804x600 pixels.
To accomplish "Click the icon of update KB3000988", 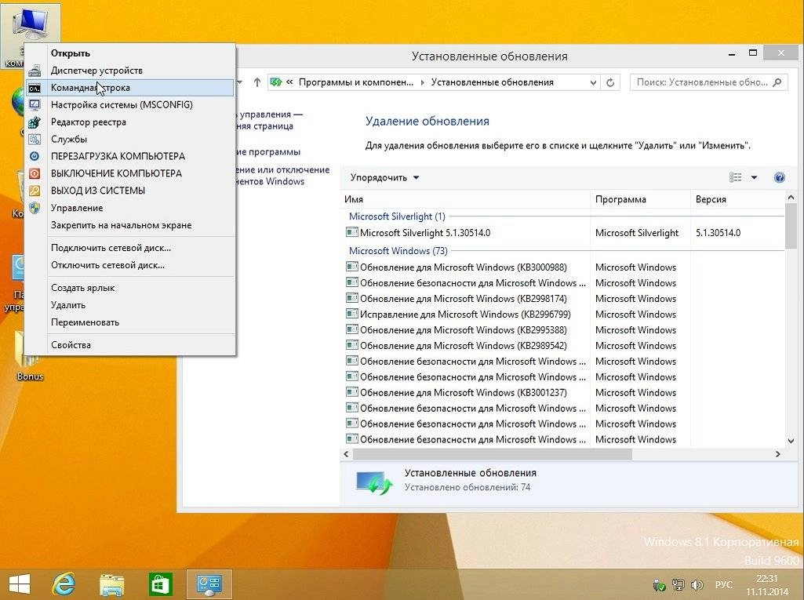I will coord(351,267).
